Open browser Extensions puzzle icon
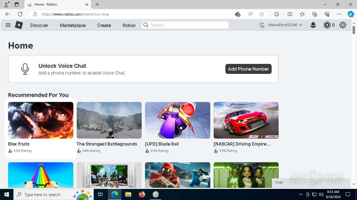 tap(276, 14)
